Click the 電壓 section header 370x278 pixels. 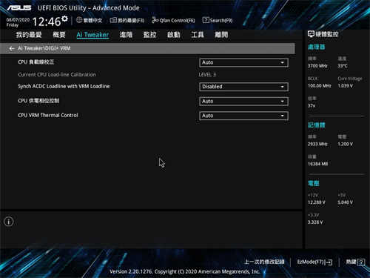click(x=314, y=183)
